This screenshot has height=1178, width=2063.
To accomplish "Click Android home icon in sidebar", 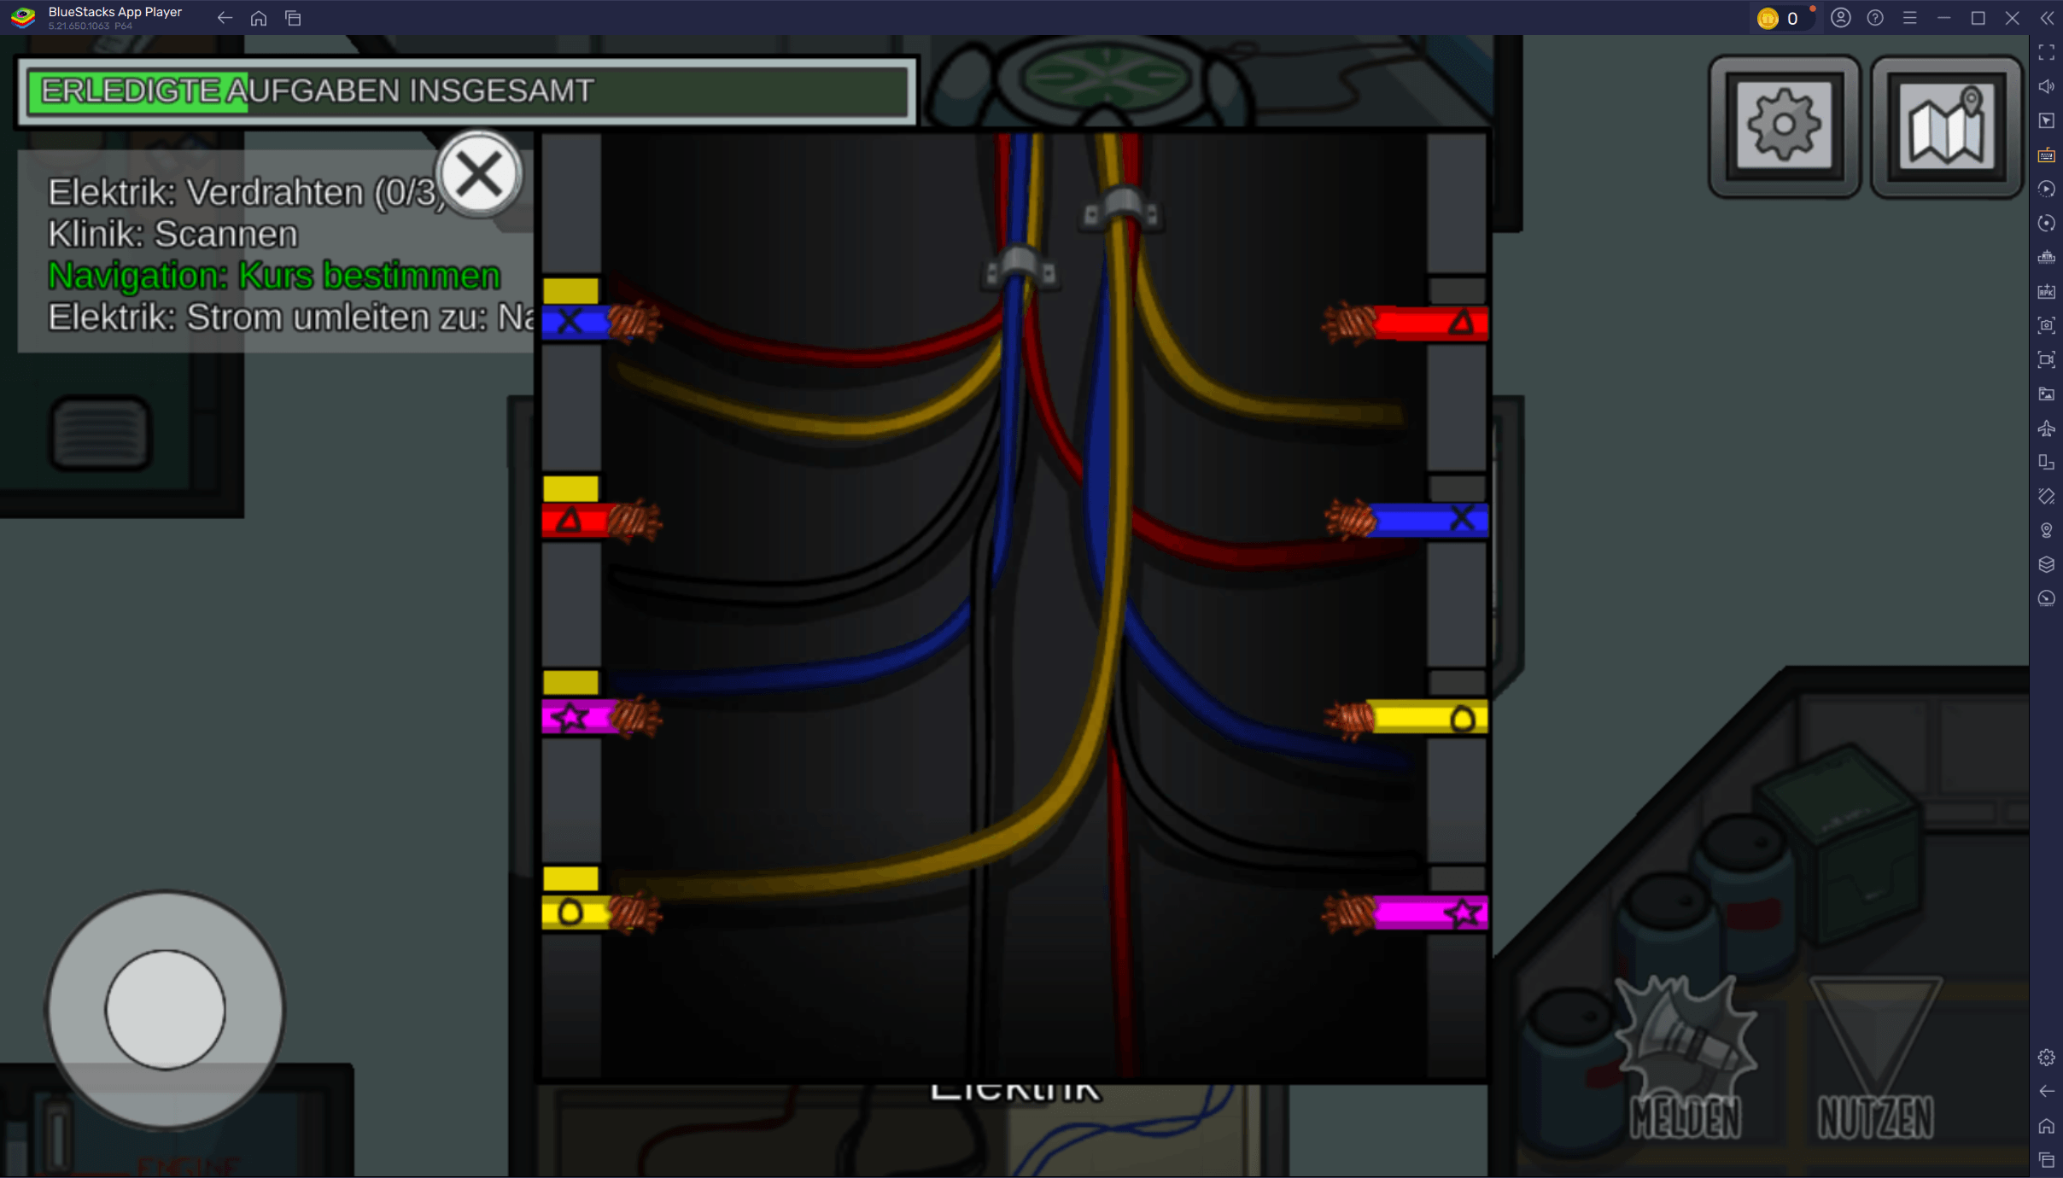I will coord(2047,1126).
